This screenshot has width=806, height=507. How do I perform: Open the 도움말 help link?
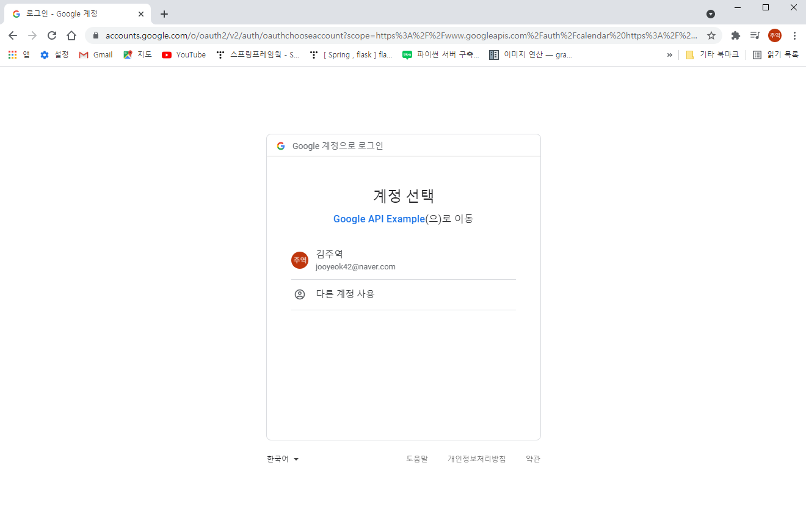click(x=417, y=459)
